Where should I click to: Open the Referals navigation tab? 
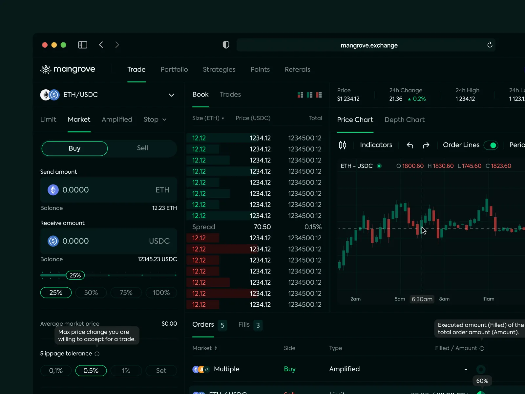click(297, 69)
